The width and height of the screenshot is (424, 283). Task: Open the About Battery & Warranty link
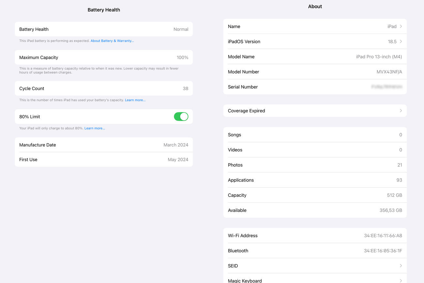[112, 41]
